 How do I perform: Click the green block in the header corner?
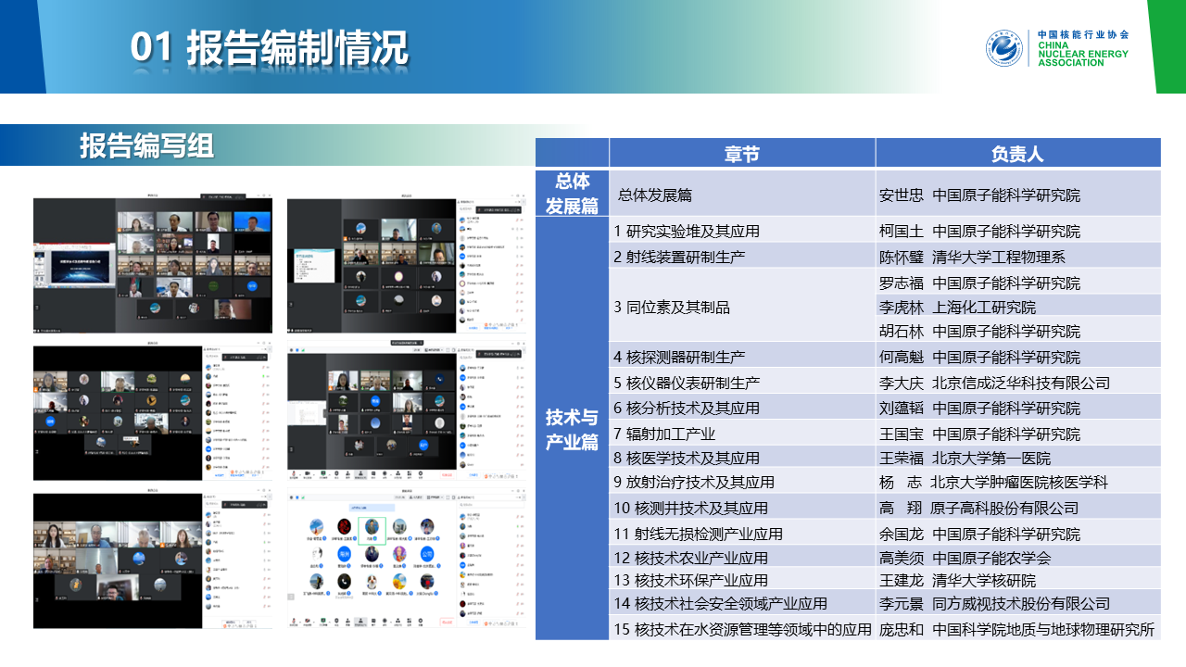point(1167,46)
